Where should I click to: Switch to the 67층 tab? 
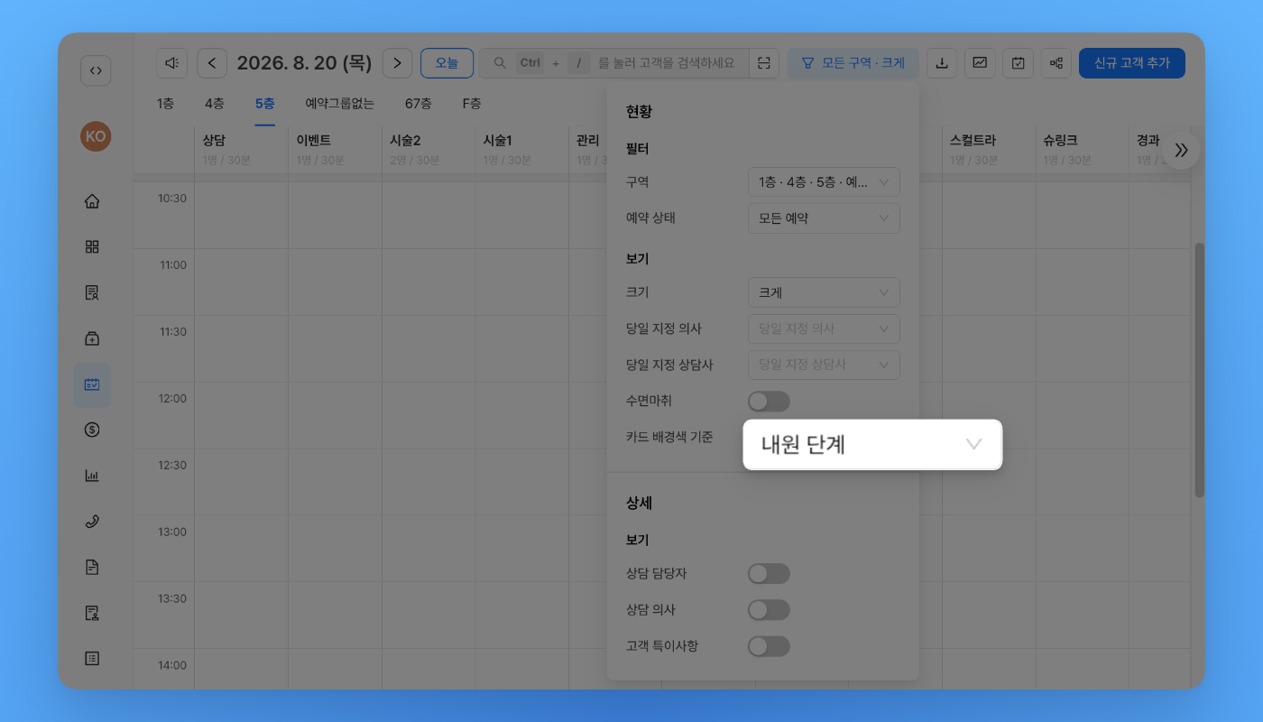pyautogui.click(x=418, y=104)
